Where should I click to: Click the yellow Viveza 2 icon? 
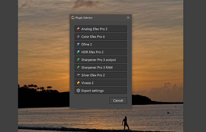pyautogui.click(x=78, y=83)
